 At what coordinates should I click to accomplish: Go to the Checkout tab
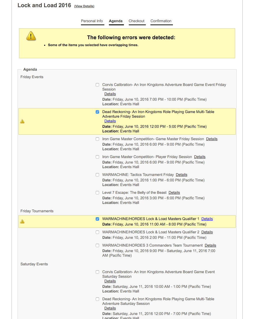pyautogui.click(x=137, y=21)
